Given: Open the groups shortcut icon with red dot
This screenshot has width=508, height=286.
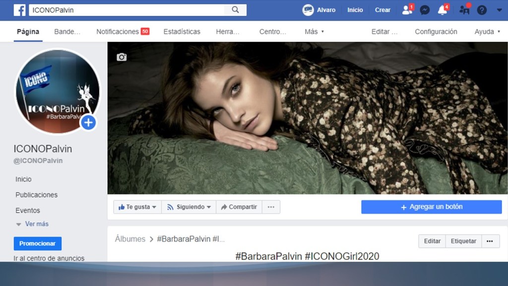Looking at the screenshot, I should pyautogui.click(x=464, y=10).
